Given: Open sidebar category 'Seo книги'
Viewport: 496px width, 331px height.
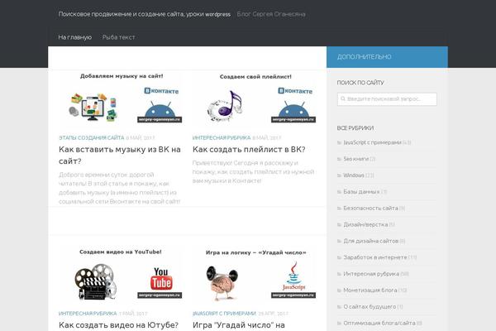Looking at the screenshot, I should (x=355, y=159).
